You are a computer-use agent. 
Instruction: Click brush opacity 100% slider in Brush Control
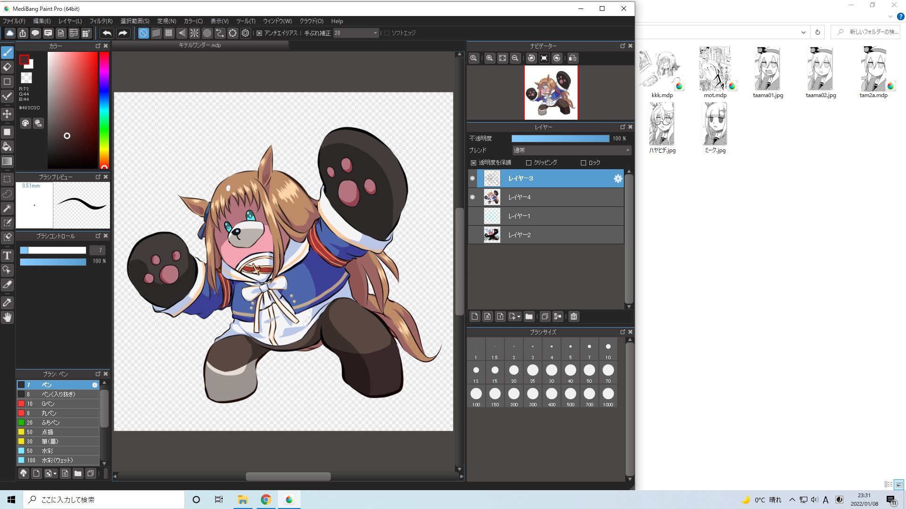[53, 262]
